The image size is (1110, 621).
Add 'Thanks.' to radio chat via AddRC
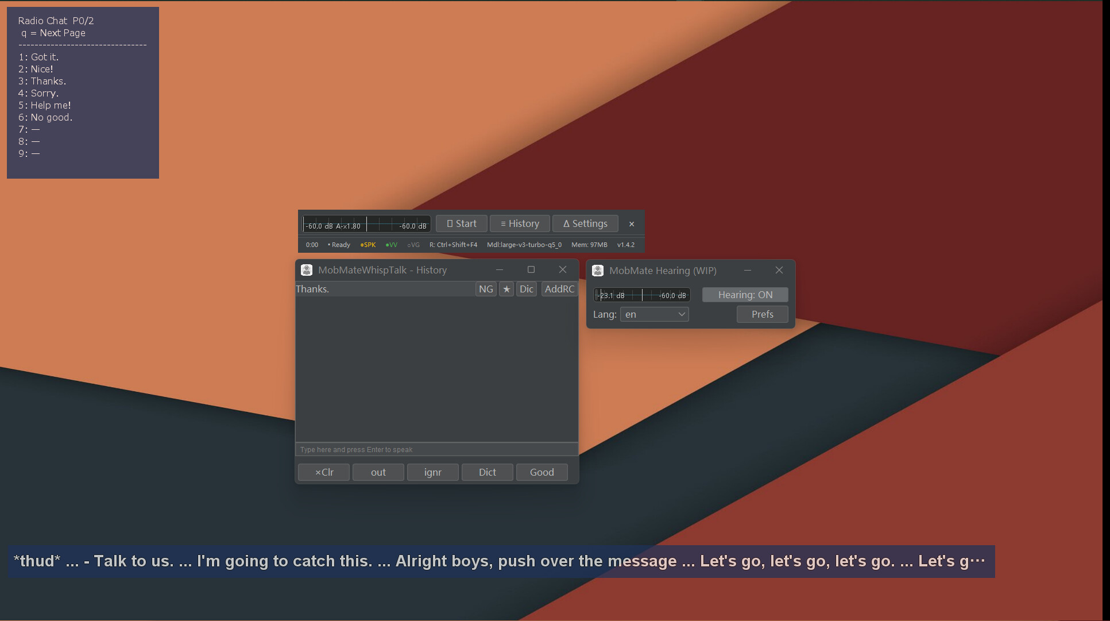click(559, 289)
